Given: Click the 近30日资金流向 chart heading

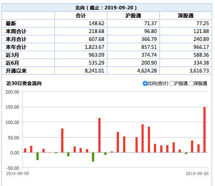Looking at the screenshot, I should pos(24,83).
